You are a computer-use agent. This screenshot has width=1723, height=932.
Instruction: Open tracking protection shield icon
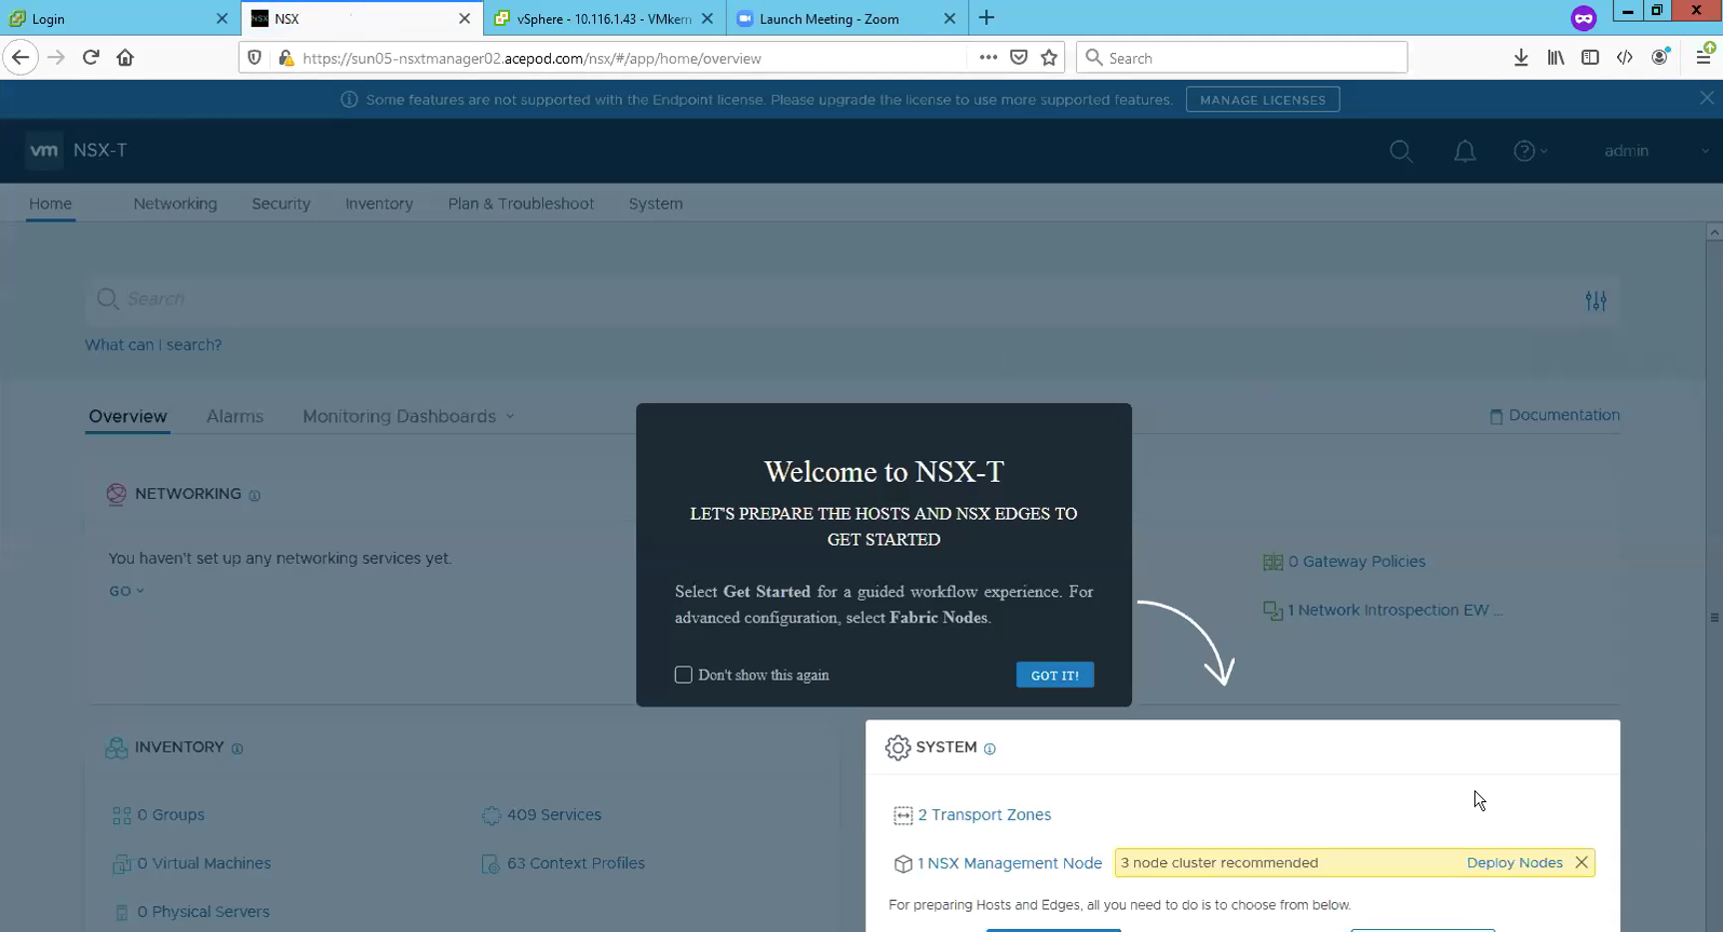tap(255, 58)
